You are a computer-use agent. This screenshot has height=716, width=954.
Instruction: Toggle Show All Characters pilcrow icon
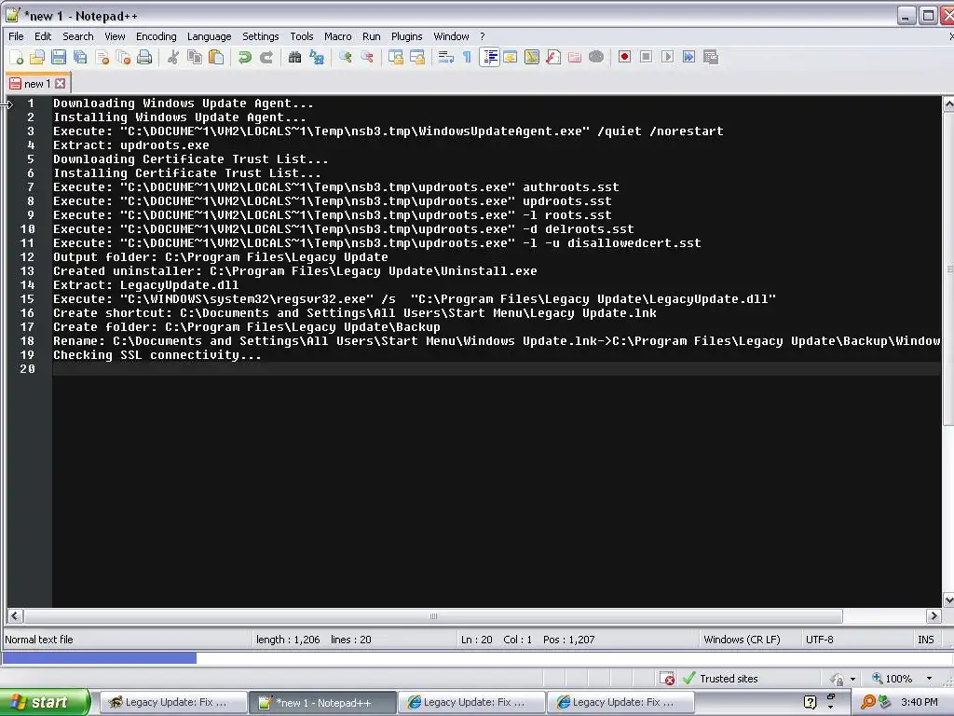(x=468, y=57)
